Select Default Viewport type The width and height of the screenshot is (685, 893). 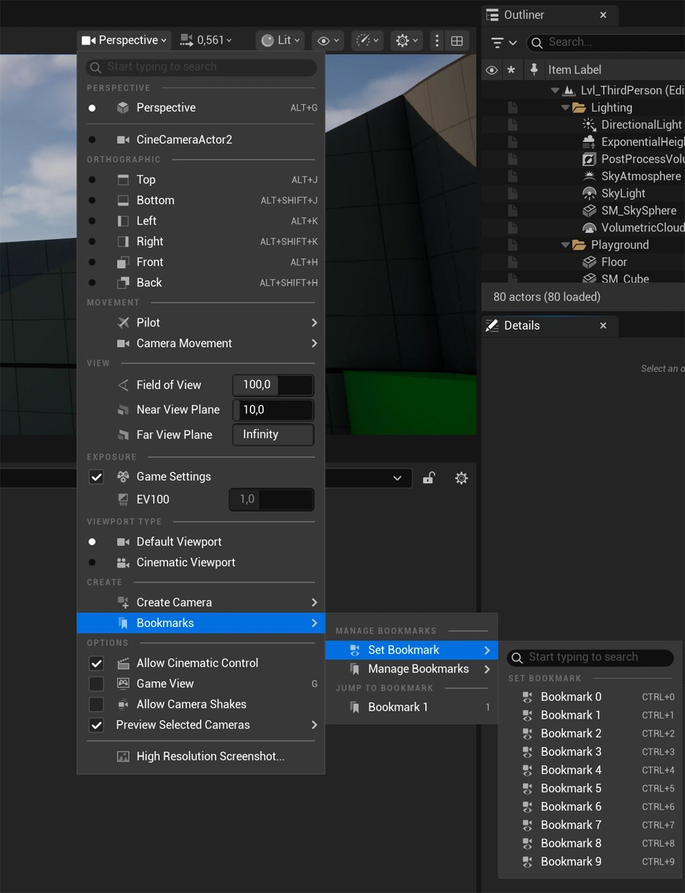pos(201,542)
